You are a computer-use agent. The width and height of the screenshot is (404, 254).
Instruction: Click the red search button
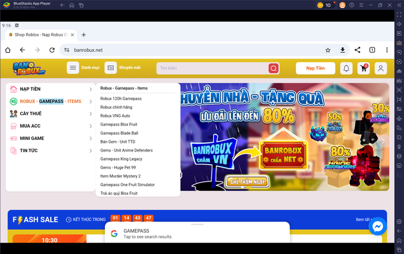point(274,68)
